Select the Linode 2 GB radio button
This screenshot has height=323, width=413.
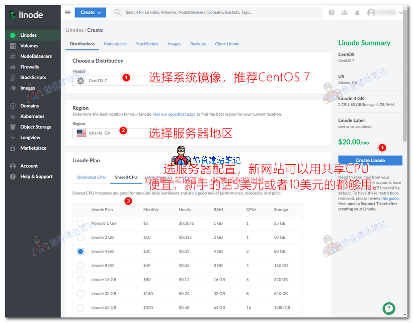[80, 237]
